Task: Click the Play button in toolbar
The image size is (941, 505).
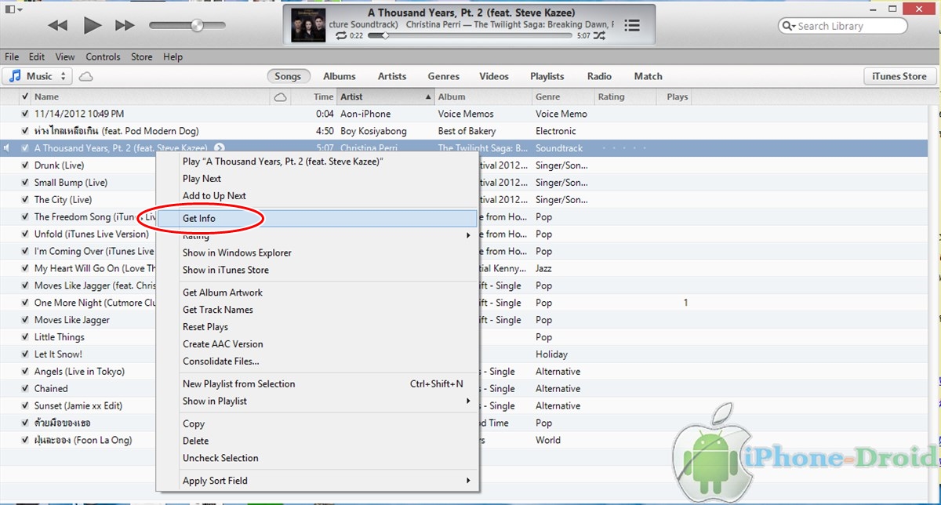Action: 93,25
